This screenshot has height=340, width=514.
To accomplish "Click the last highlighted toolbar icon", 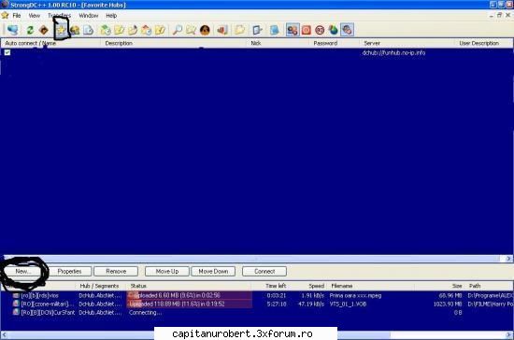I will click(347, 30).
